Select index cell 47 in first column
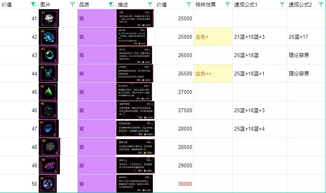Screen dimensions: 326x193 19,129
